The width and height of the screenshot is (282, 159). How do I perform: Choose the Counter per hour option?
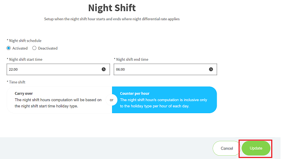(165, 100)
